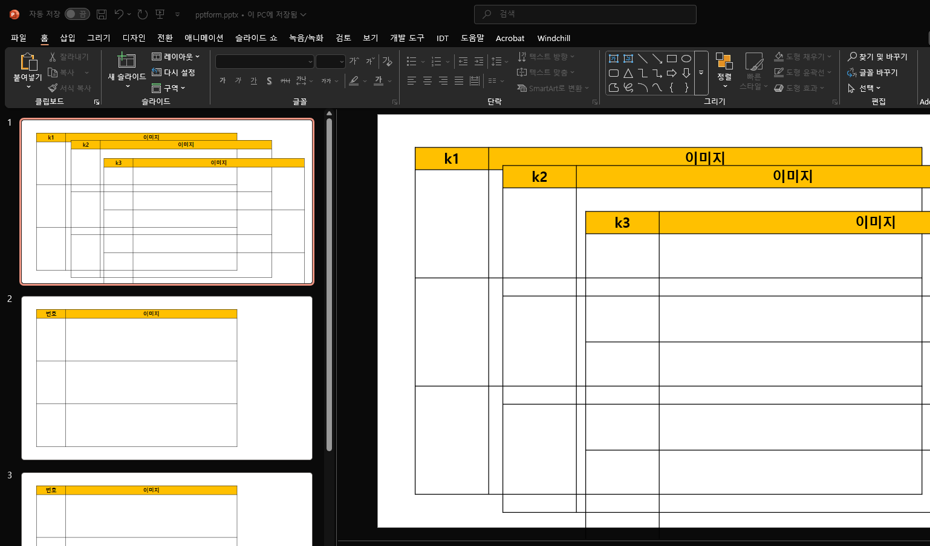
Task: Click the Redo arrow icon
Action: click(143, 14)
